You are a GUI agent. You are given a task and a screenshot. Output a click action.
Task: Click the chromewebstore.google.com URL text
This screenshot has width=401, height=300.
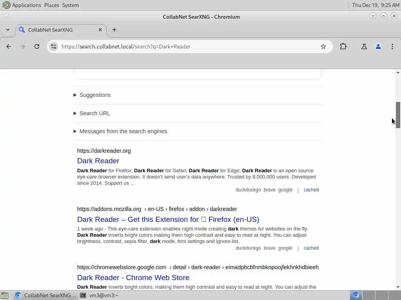[x=122, y=267]
